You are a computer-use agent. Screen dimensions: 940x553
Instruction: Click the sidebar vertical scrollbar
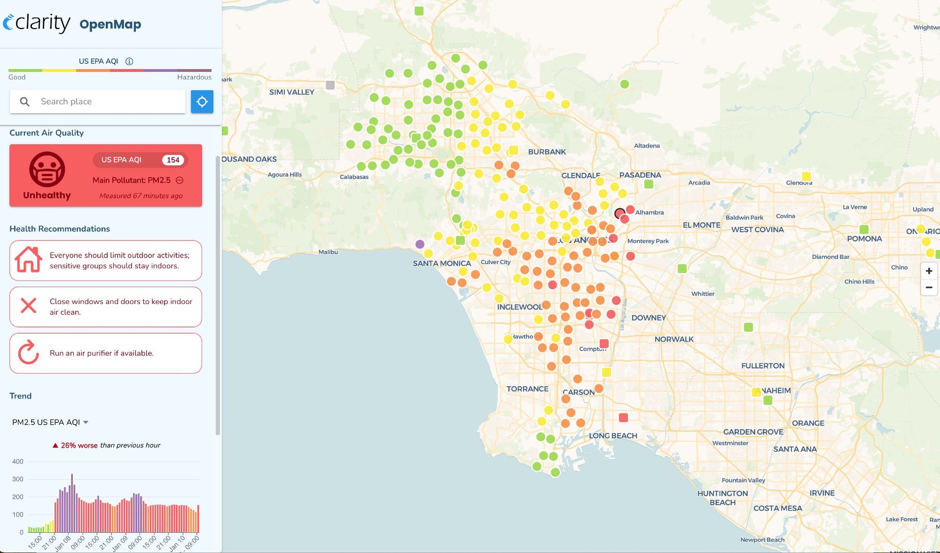218,296
